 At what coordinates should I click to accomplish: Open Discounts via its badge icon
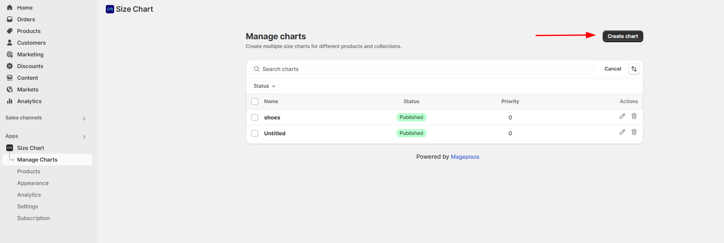[10, 66]
